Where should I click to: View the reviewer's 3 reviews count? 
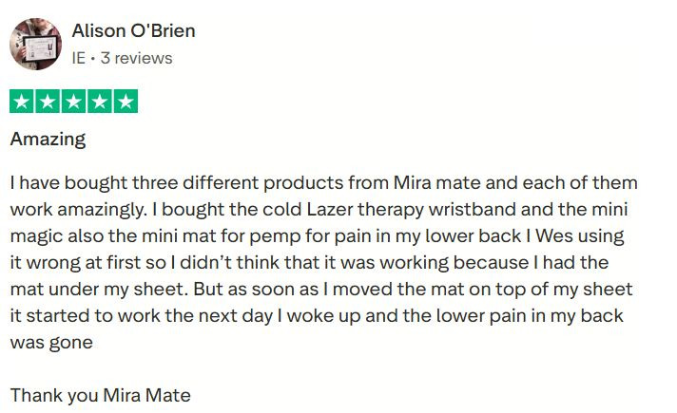pyautogui.click(x=137, y=58)
